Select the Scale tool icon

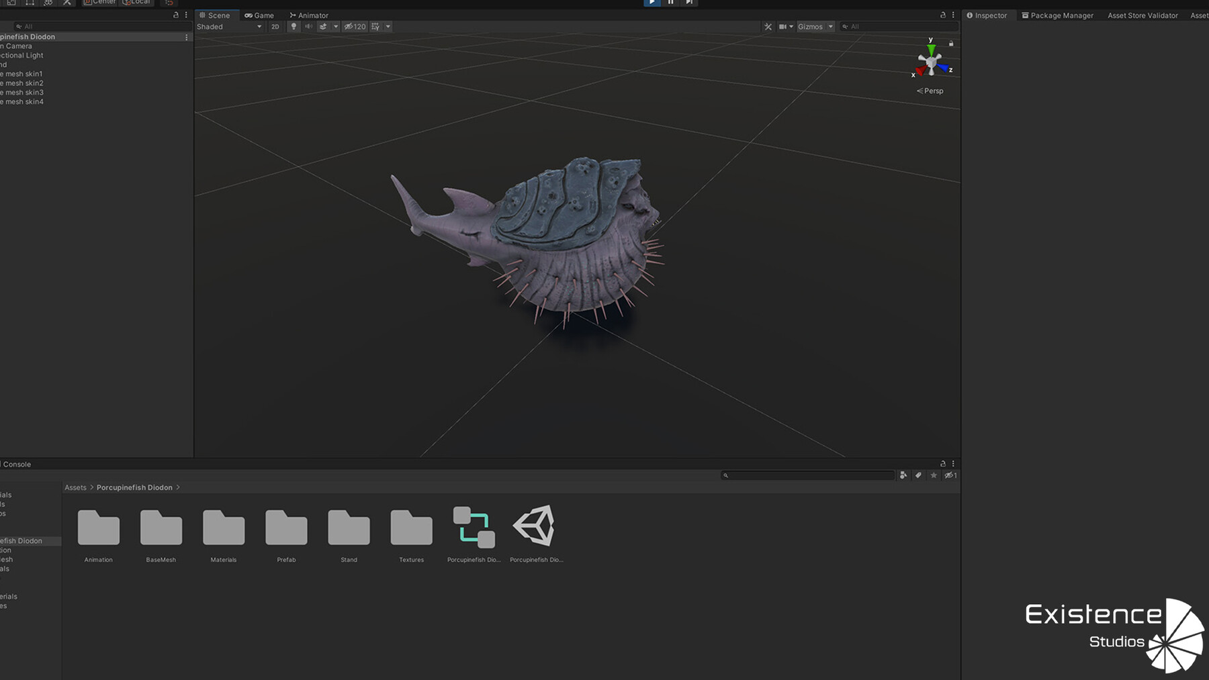pos(11,3)
